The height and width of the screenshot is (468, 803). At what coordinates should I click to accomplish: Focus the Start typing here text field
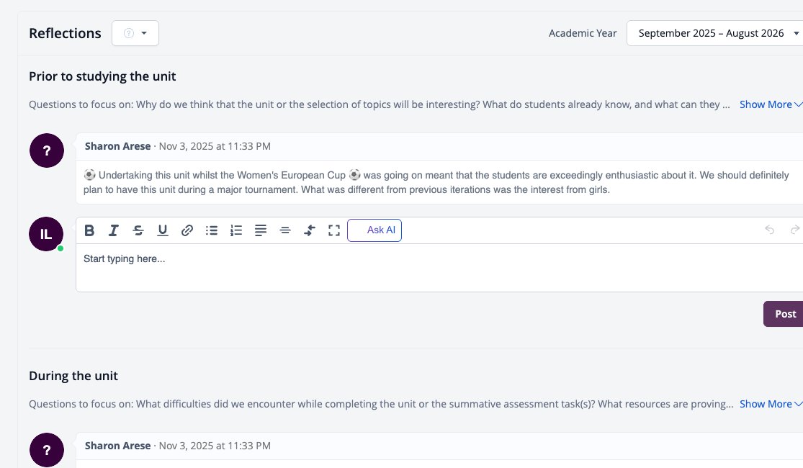pos(439,268)
